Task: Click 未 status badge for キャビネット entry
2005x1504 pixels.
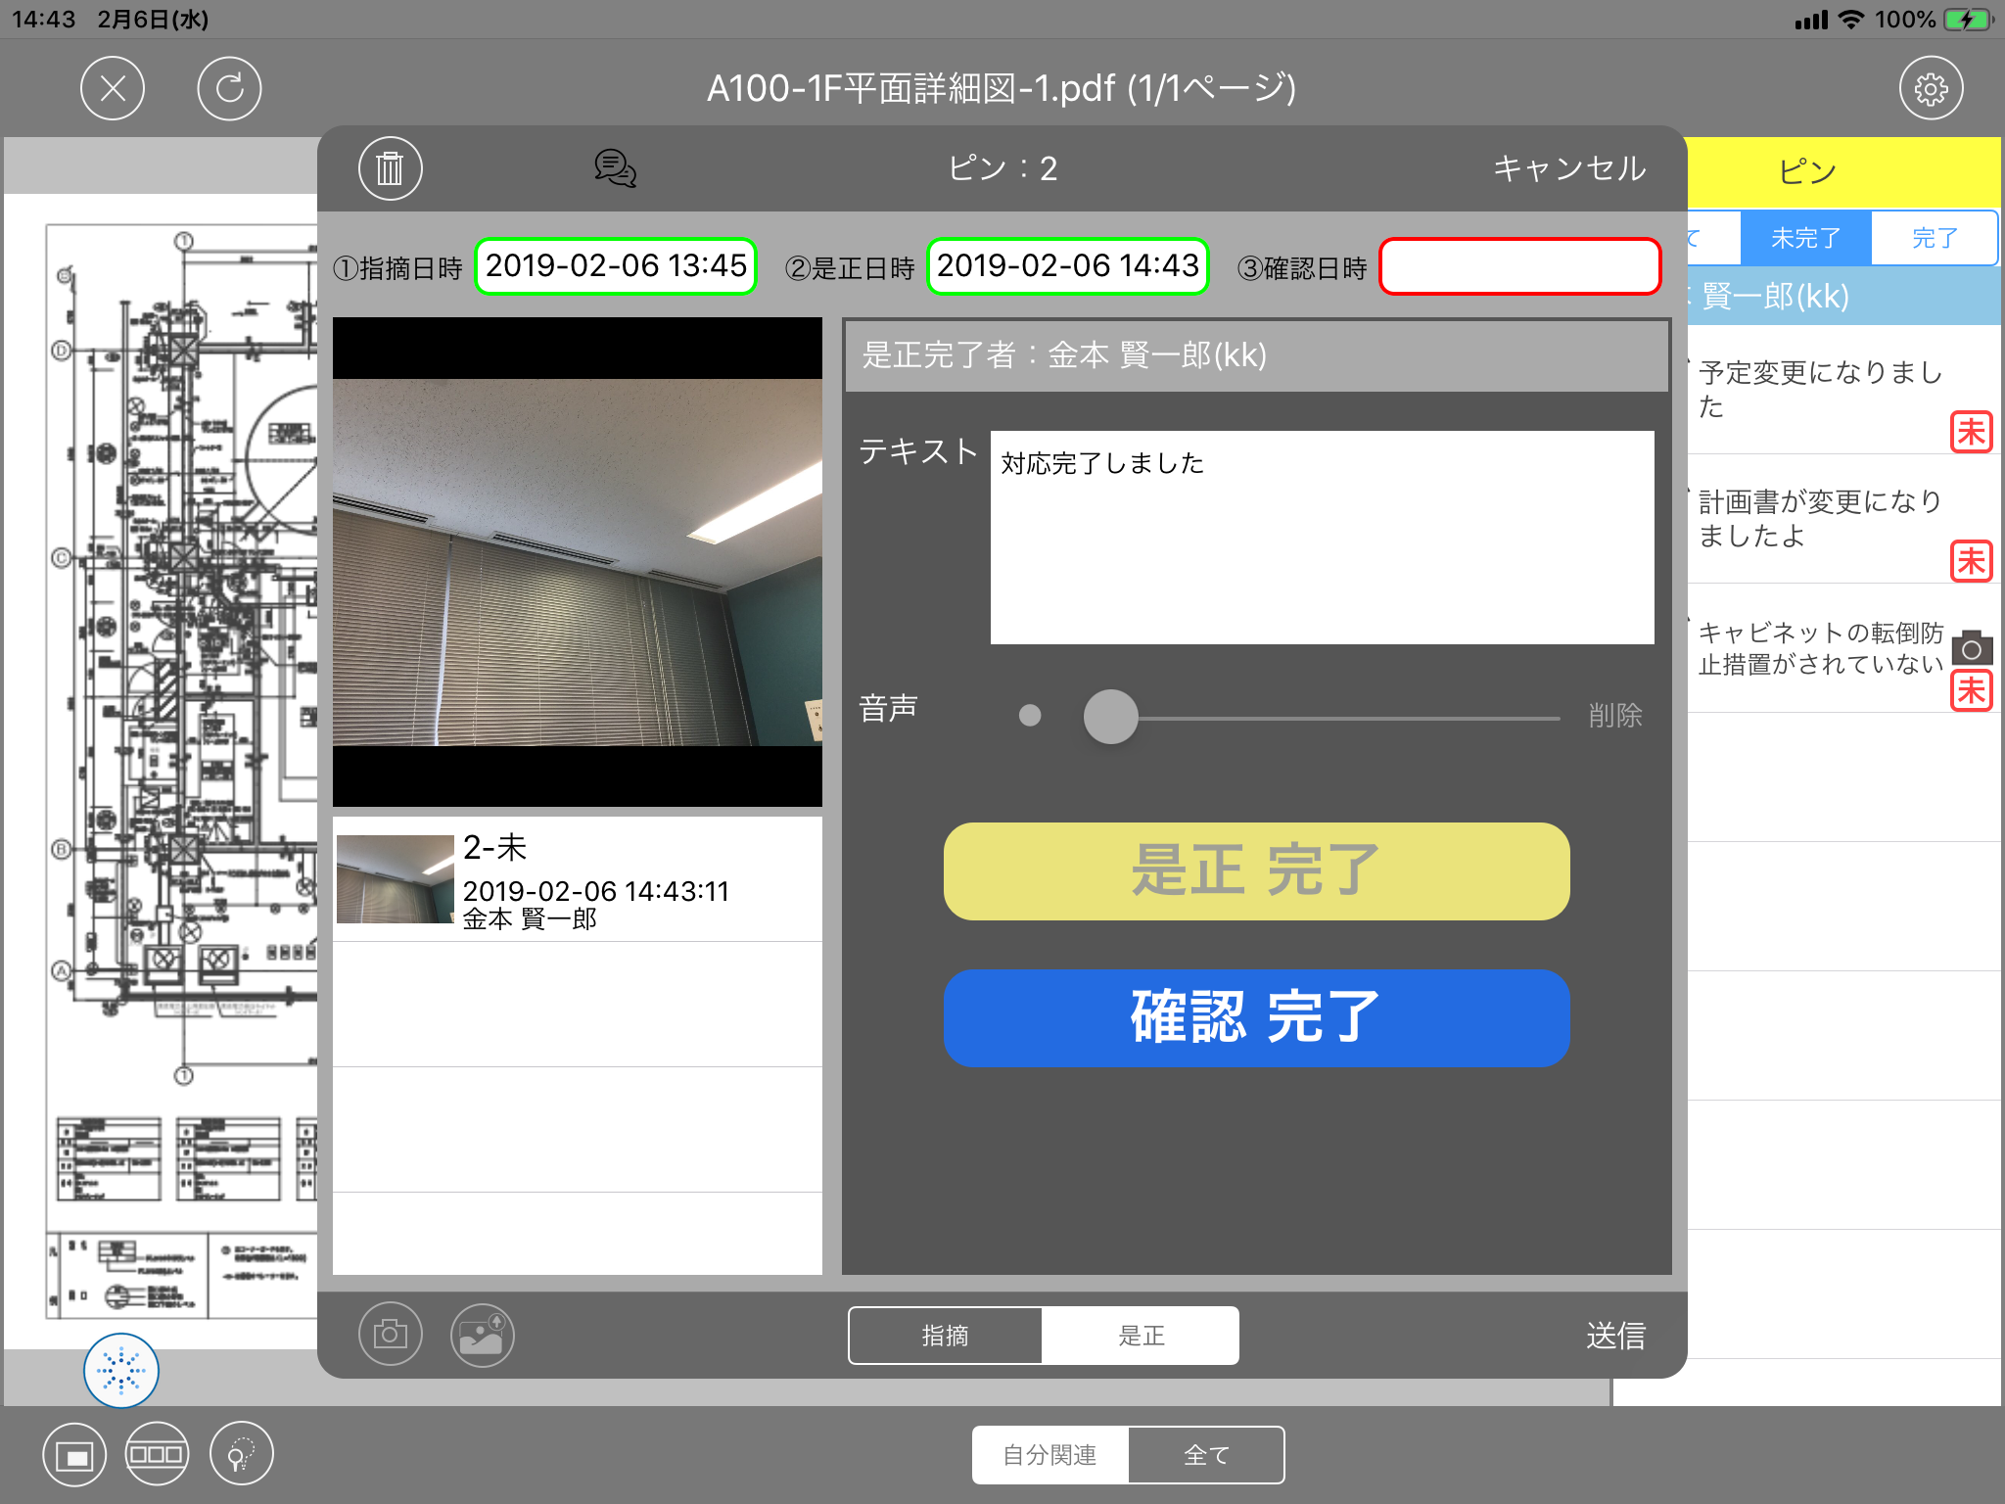Action: (1971, 690)
